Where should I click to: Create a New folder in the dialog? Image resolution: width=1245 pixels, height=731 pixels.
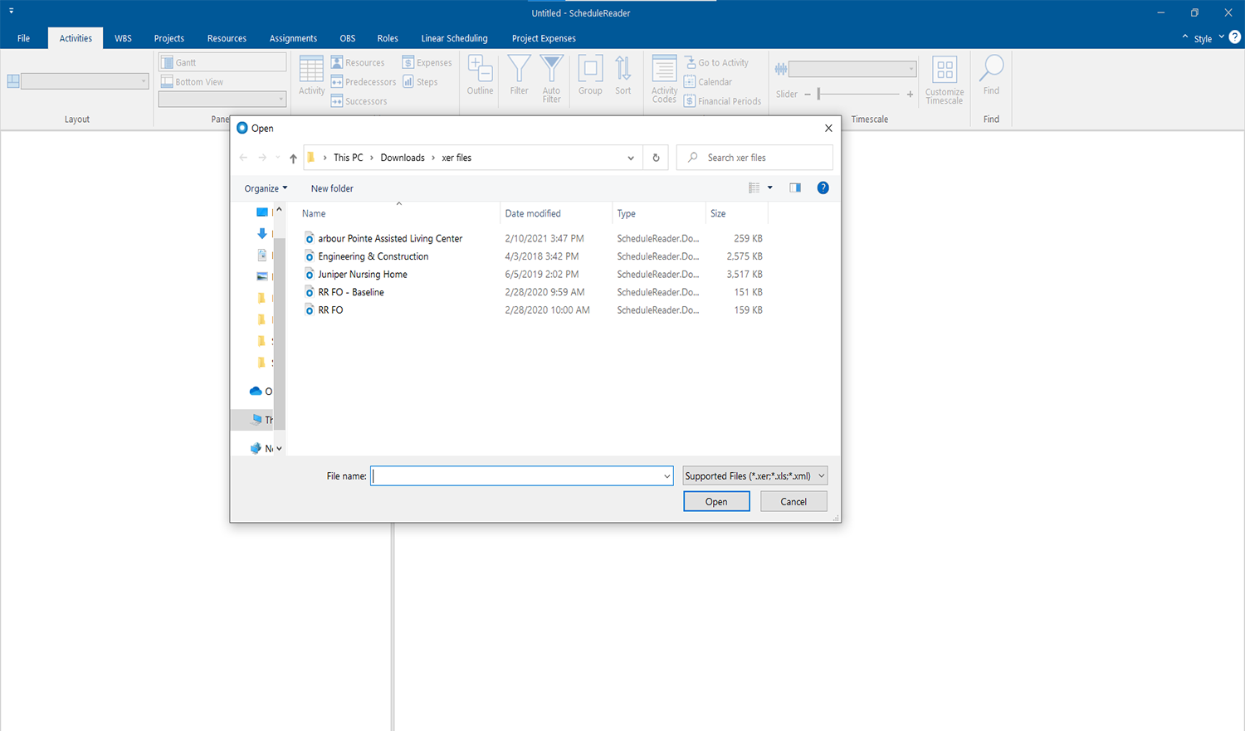[332, 188]
